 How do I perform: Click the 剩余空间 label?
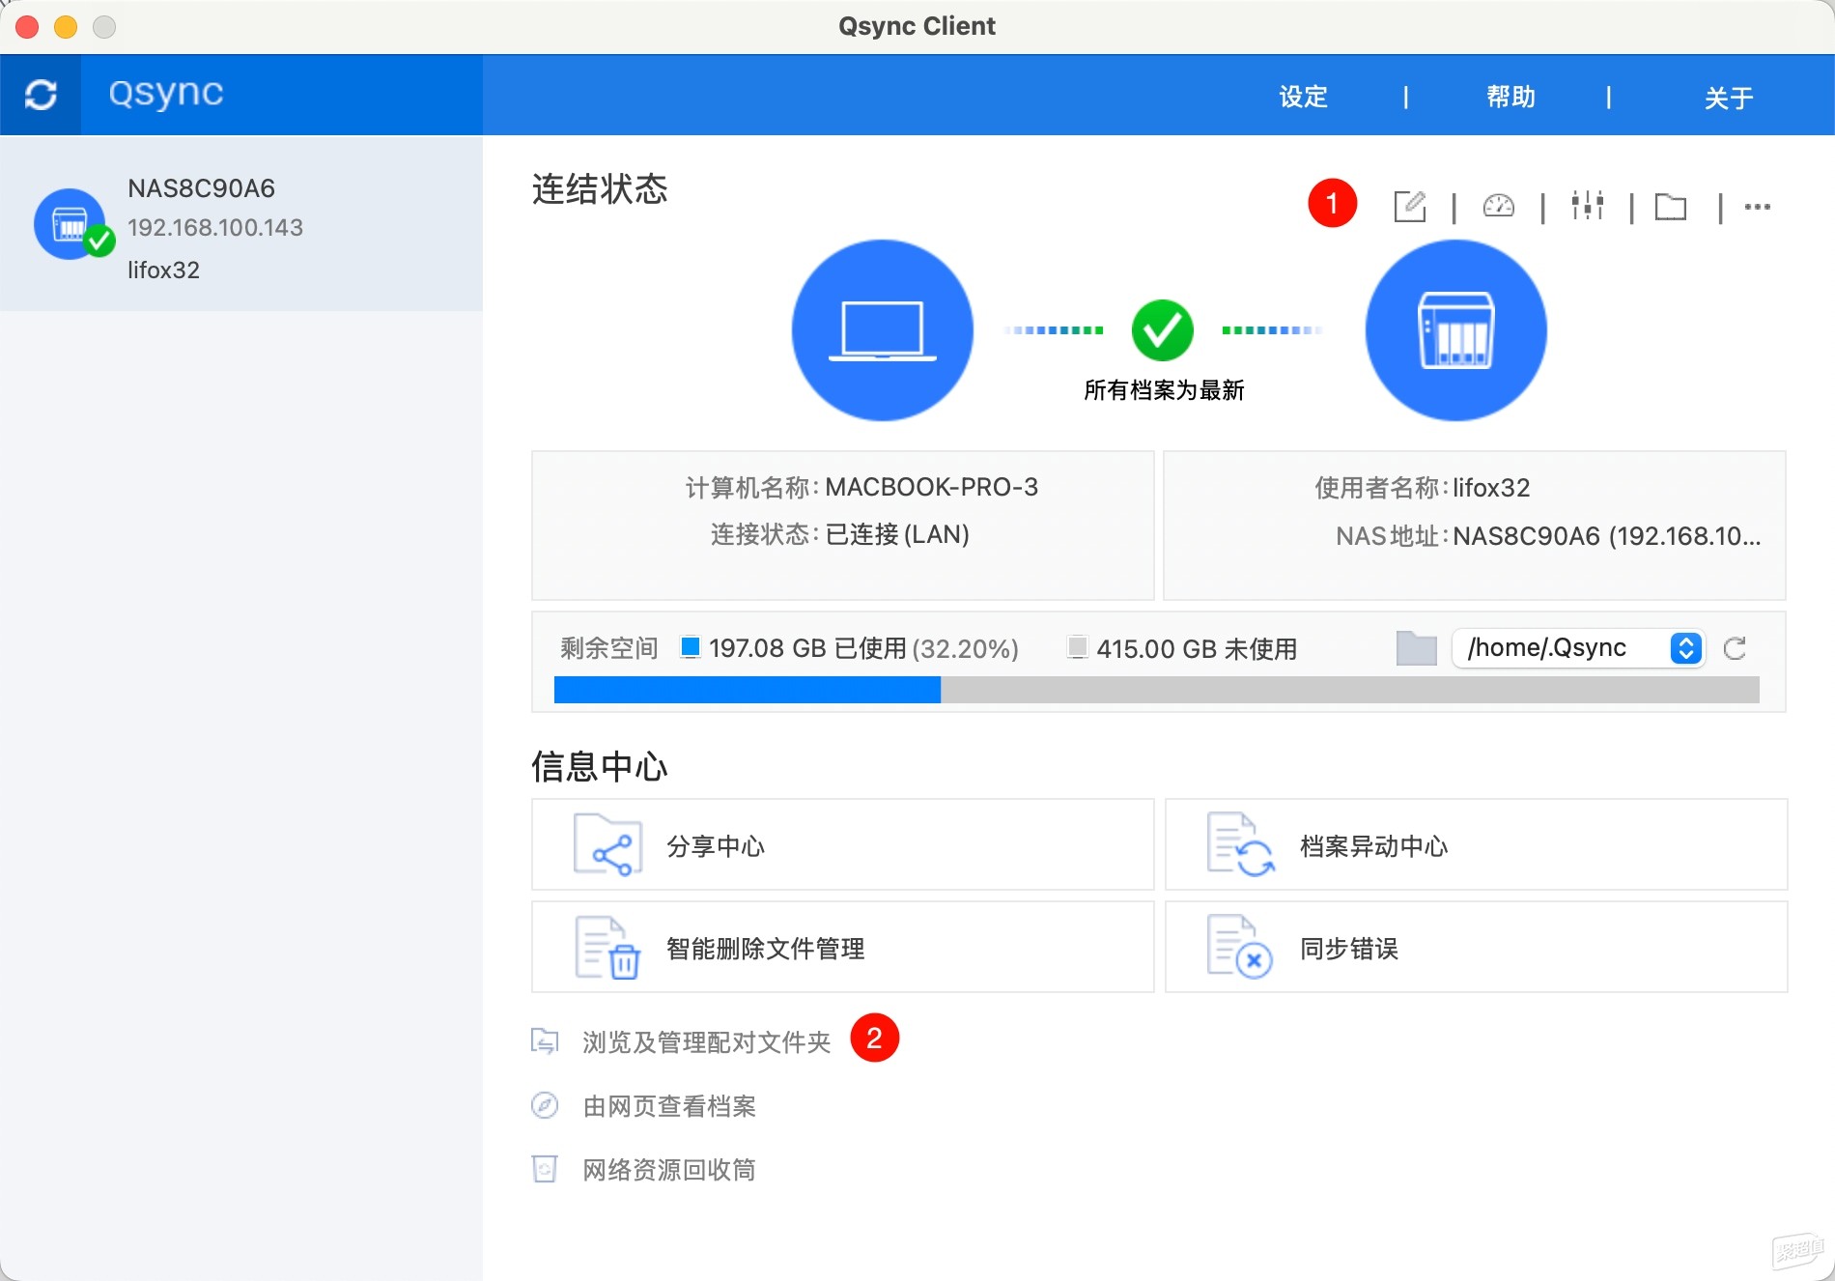point(609,648)
